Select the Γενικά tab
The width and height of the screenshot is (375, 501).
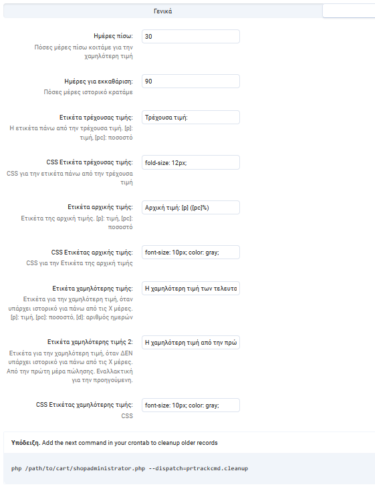click(x=162, y=11)
